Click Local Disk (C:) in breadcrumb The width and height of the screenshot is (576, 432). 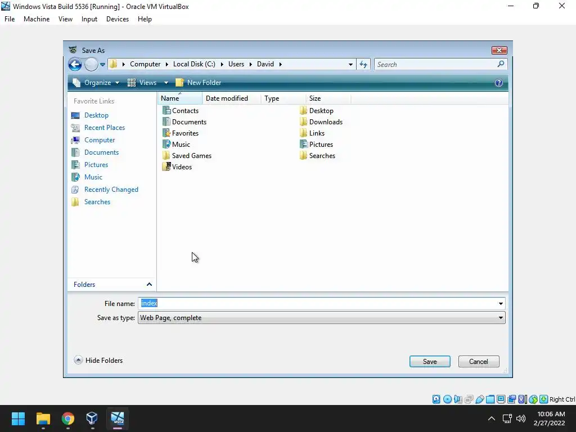(x=194, y=64)
